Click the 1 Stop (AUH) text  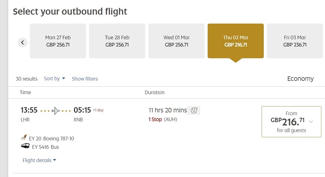click(163, 119)
